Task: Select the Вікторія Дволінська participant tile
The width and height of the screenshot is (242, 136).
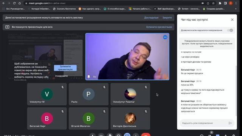Action: click(x=130, y=118)
